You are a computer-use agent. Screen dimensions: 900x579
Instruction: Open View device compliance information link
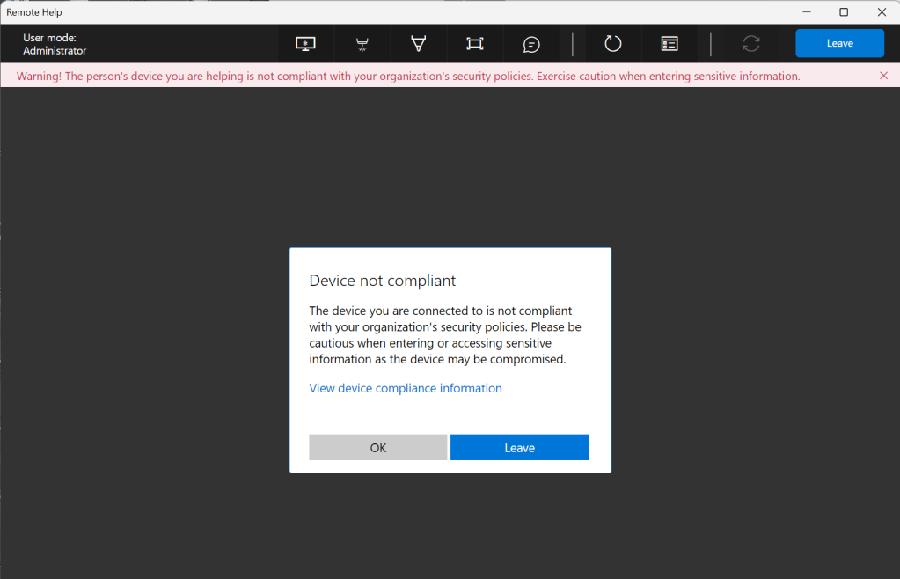click(x=406, y=388)
